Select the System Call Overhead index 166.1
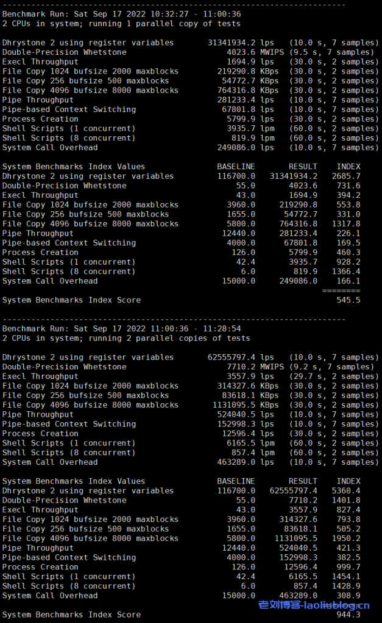Viewport: 382px width, 623px height. [x=350, y=281]
